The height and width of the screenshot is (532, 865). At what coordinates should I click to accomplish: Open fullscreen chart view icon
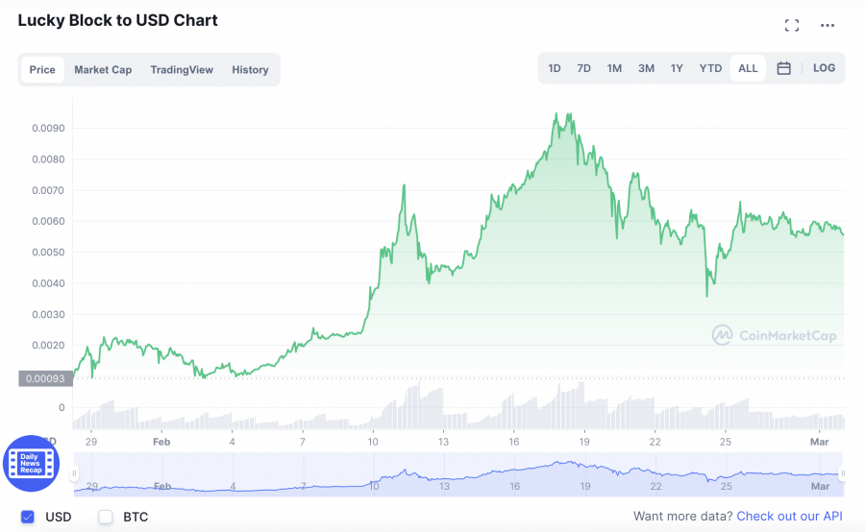(x=792, y=26)
